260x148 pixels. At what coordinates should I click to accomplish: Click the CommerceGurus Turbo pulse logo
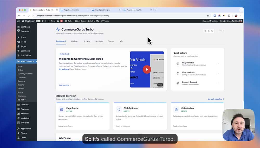pyautogui.click(x=58, y=29)
